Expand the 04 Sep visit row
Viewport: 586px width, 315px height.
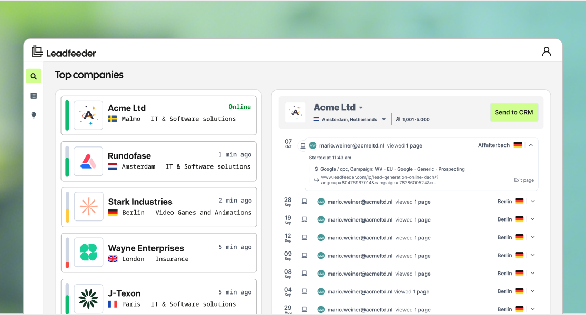pyautogui.click(x=532, y=291)
